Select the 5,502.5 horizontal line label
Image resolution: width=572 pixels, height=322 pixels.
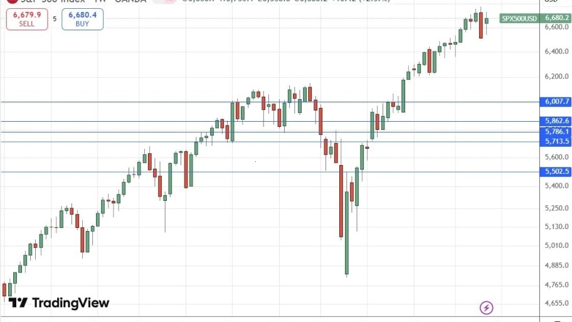(558, 171)
